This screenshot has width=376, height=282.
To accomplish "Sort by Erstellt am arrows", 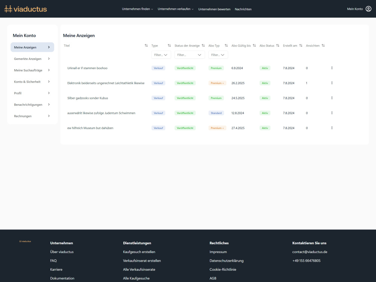I will click(301, 45).
